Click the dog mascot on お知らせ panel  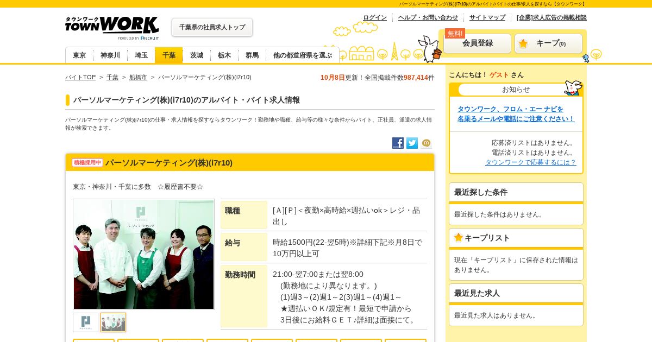(x=573, y=87)
